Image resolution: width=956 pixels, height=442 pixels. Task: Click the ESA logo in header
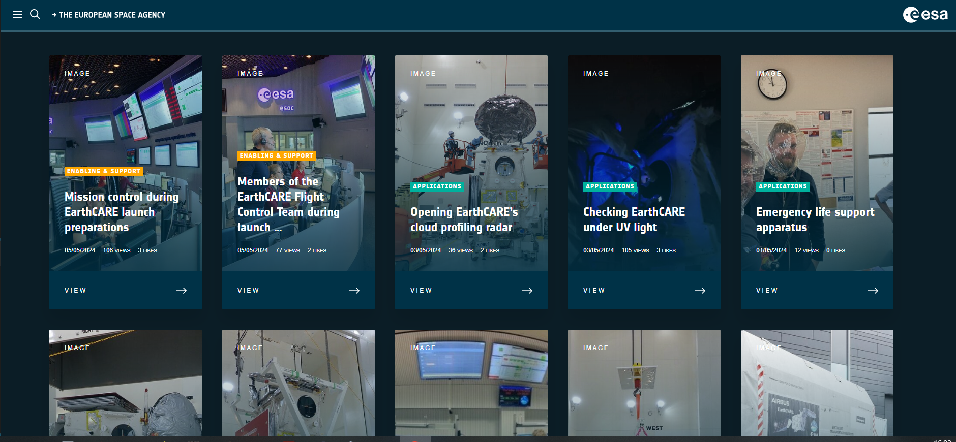tap(925, 15)
